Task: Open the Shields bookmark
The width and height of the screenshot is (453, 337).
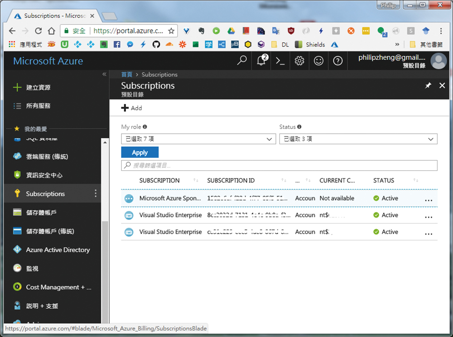Action: click(x=310, y=44)
